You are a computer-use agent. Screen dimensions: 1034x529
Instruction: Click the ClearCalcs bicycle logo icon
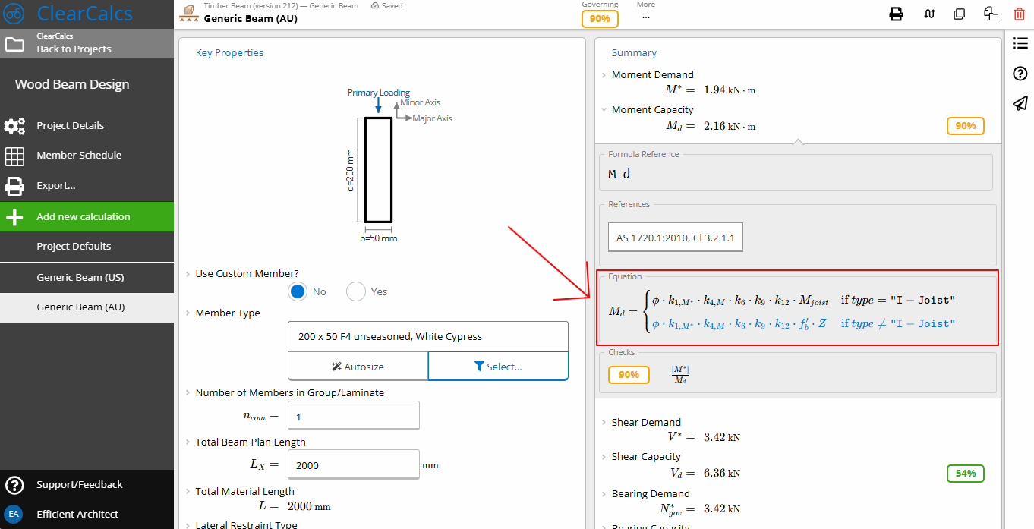click(14, 14)
